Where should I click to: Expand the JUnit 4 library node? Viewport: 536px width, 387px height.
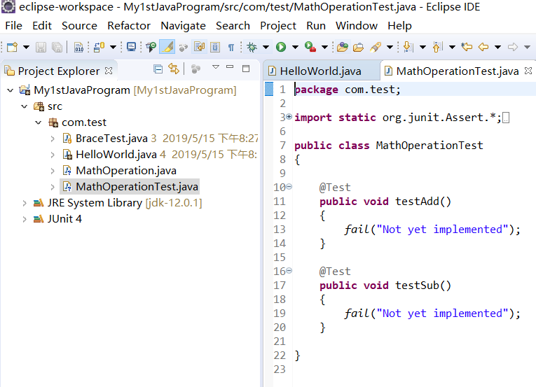tap(25, 218)
